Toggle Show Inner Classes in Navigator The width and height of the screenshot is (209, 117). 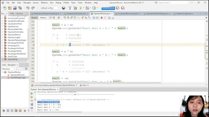coord(20,110)
